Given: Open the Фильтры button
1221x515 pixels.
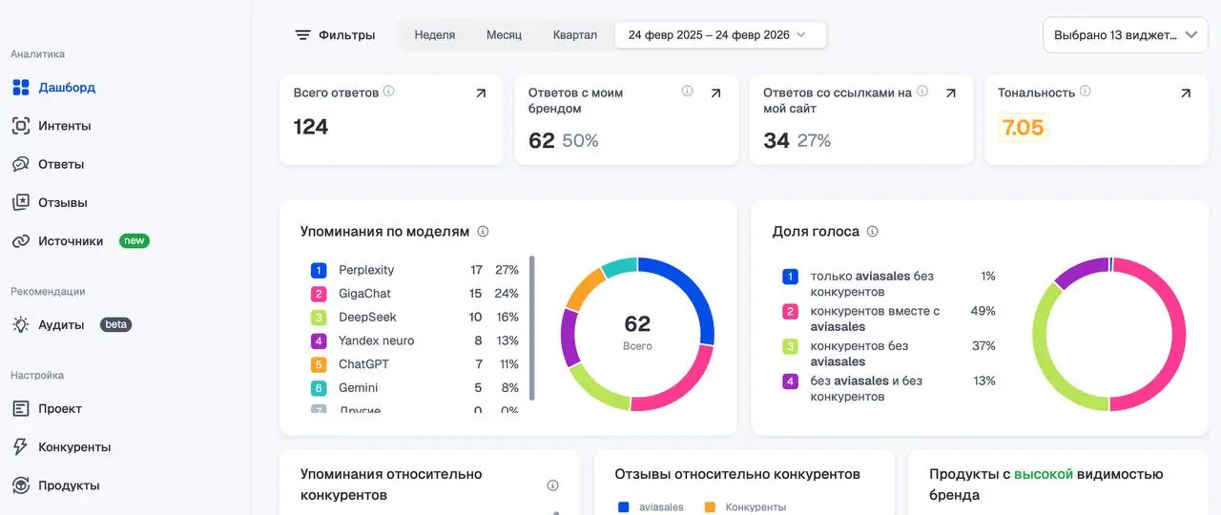Looking at the screenshot, I should [335, 35].
